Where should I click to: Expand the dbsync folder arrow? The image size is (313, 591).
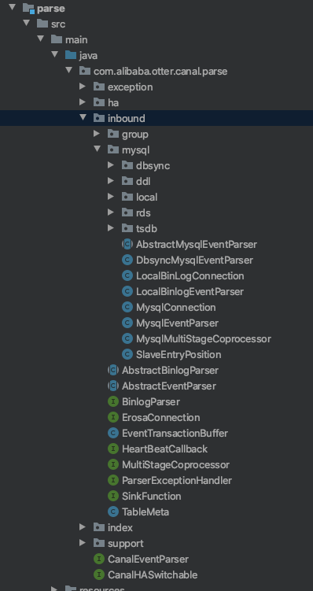point(111,165)
